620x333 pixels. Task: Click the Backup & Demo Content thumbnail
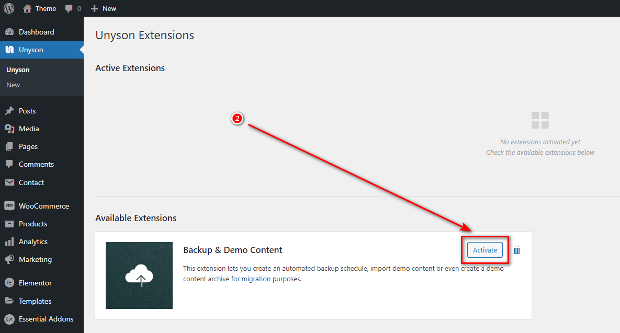(139, 275)
